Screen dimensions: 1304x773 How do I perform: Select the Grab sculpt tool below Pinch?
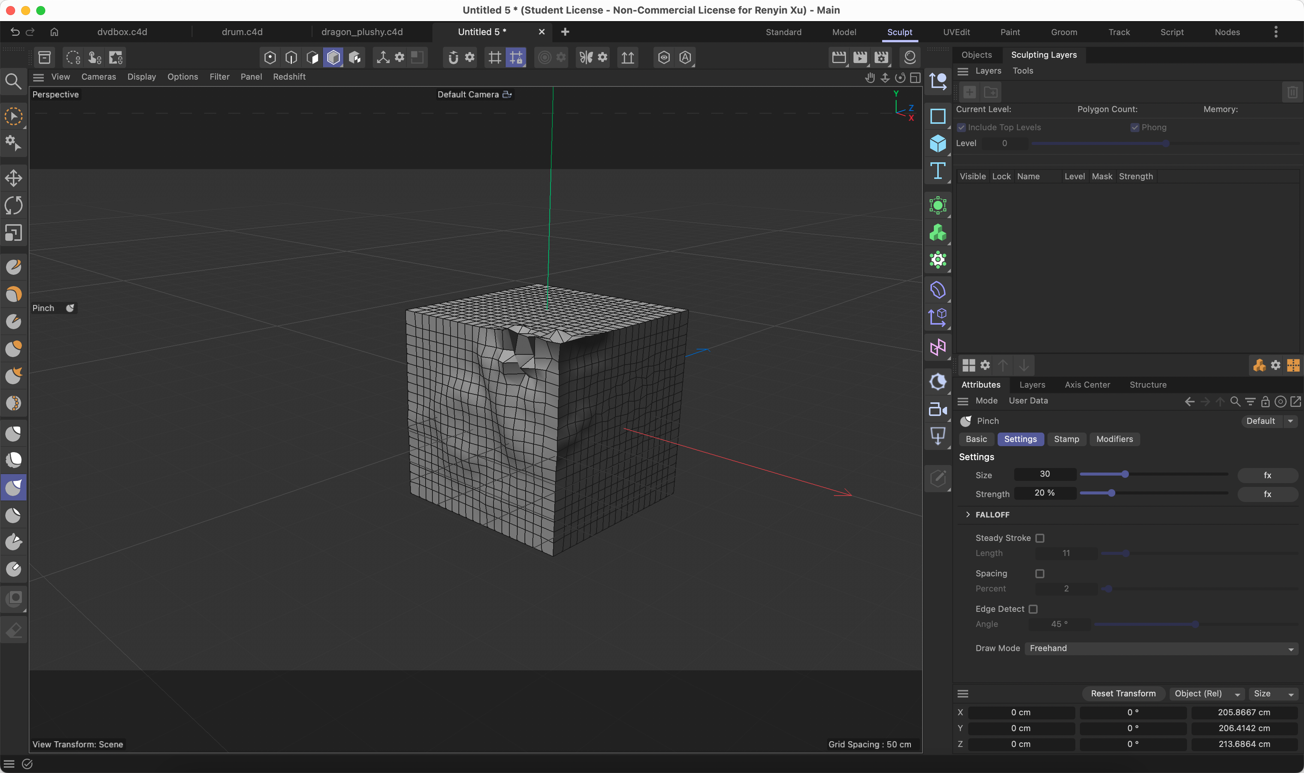coord(14,515)
